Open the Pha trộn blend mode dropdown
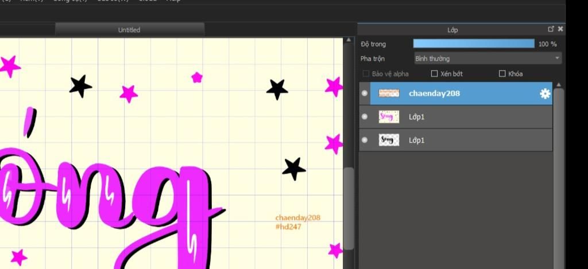The image size is (588, 269). [x=488, y=59]
